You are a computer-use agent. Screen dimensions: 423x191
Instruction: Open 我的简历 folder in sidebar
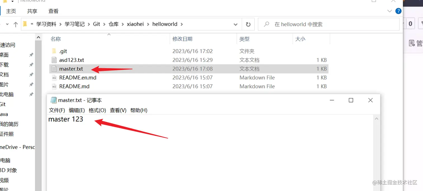(9, 124)
